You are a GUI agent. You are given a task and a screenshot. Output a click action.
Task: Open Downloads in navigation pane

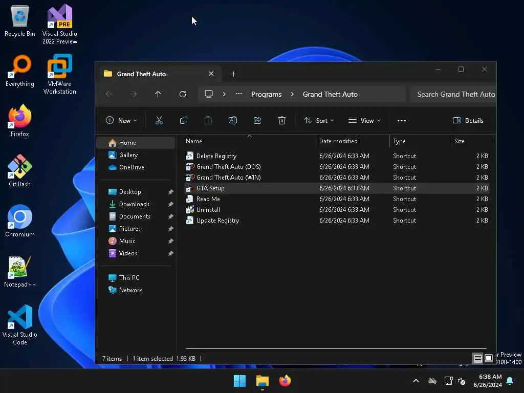[x=135, y=204]
